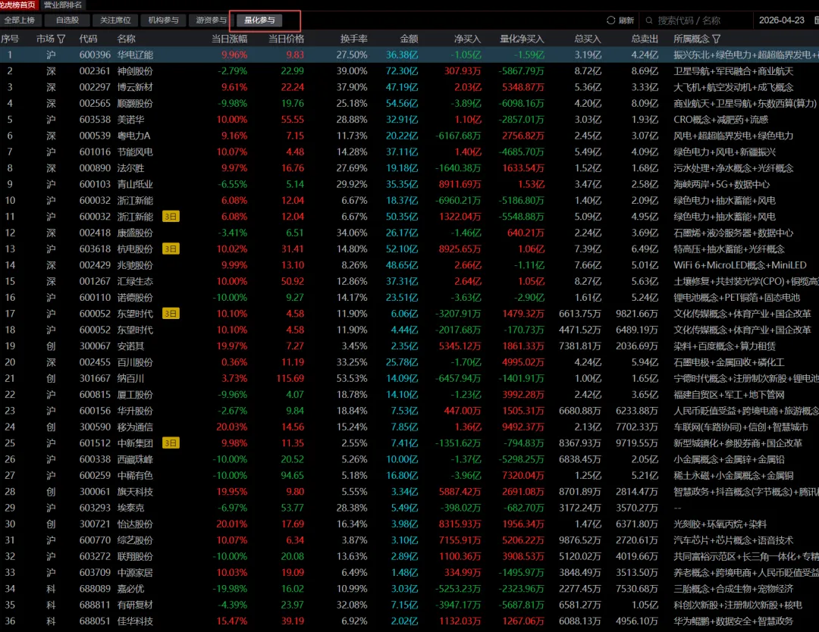Viewport: 819px width, 632px height.
Task: Sort by the 当日价格 column header
Action: pos(286,39)
